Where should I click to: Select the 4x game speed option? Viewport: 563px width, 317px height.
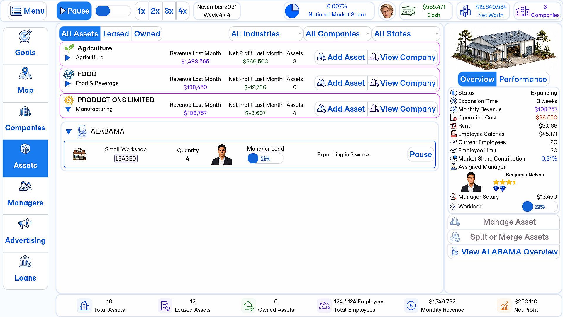182,11
